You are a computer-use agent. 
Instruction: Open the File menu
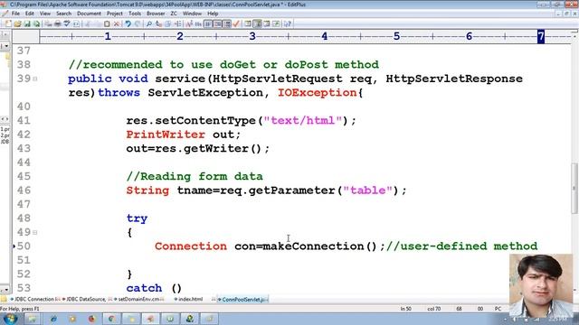(x=15, y=14)
